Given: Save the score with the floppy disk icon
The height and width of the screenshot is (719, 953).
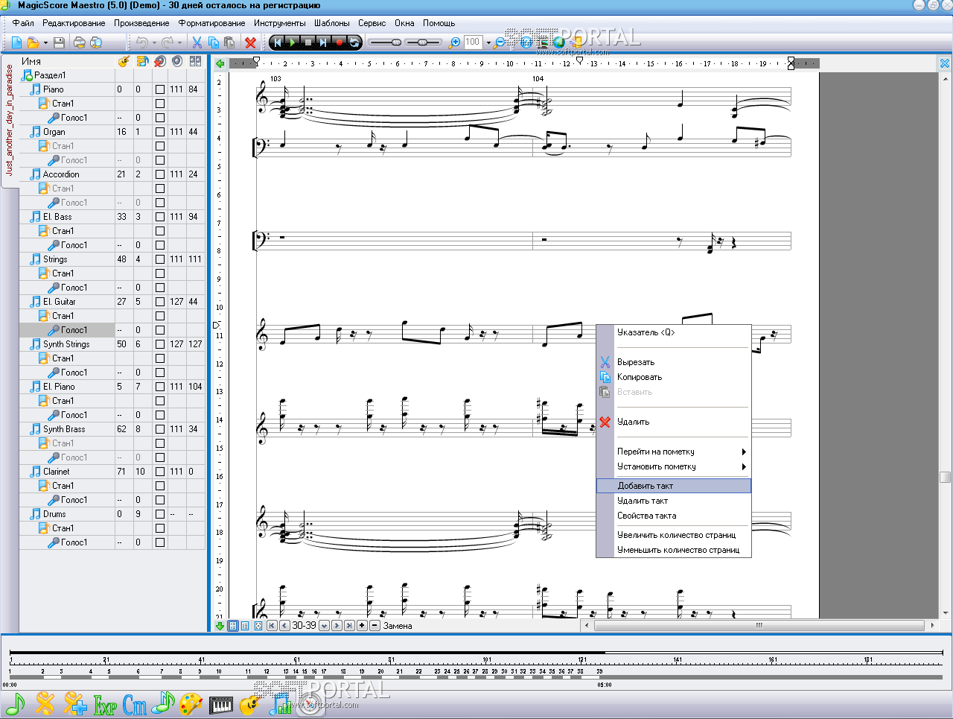Looking at the screenshot, I should (59, 42).
